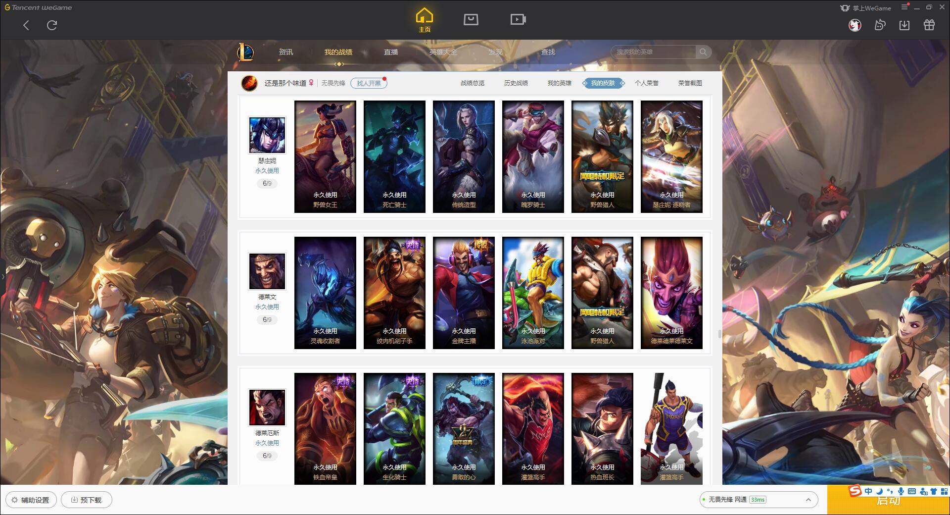Open the video player icon in top bar
This screenshot has height=515, width=950.
[518, 19]
